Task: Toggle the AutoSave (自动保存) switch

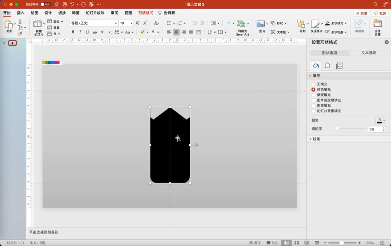Action: (46, 4)
